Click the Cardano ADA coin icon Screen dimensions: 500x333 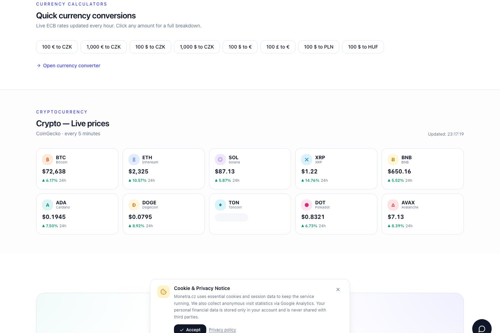(x=47, y=205)
